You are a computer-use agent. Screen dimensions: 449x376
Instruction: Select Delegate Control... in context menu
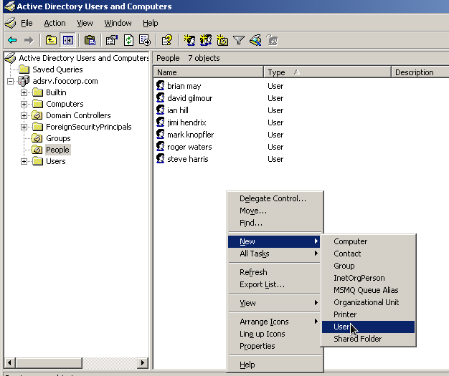tap(274, 198)
